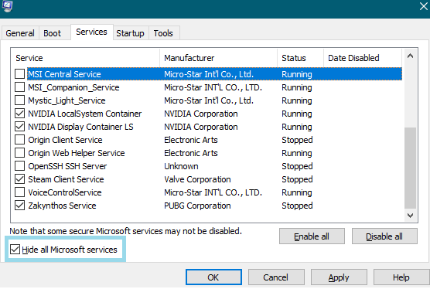Screen dimensions: 430x289
Task: Select the Origin Web Helper Service name
Action: point(77,153)
